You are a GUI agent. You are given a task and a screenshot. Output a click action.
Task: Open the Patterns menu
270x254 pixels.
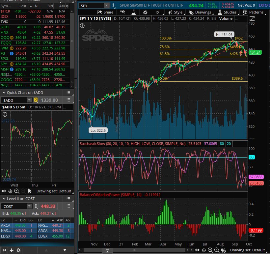pos(253,12)
